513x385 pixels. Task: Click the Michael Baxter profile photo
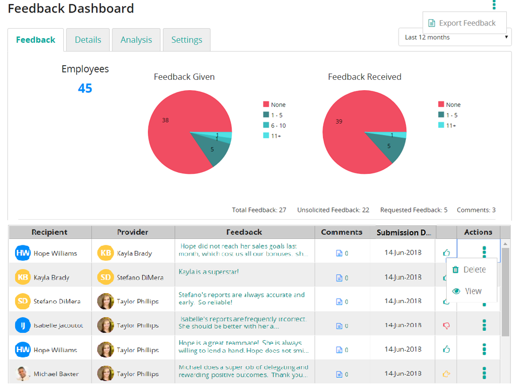coord(22,374)
